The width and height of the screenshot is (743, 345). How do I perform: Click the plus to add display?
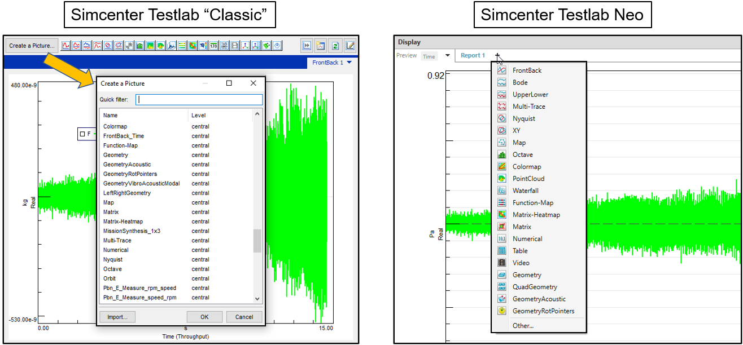[x=497, y=56]
